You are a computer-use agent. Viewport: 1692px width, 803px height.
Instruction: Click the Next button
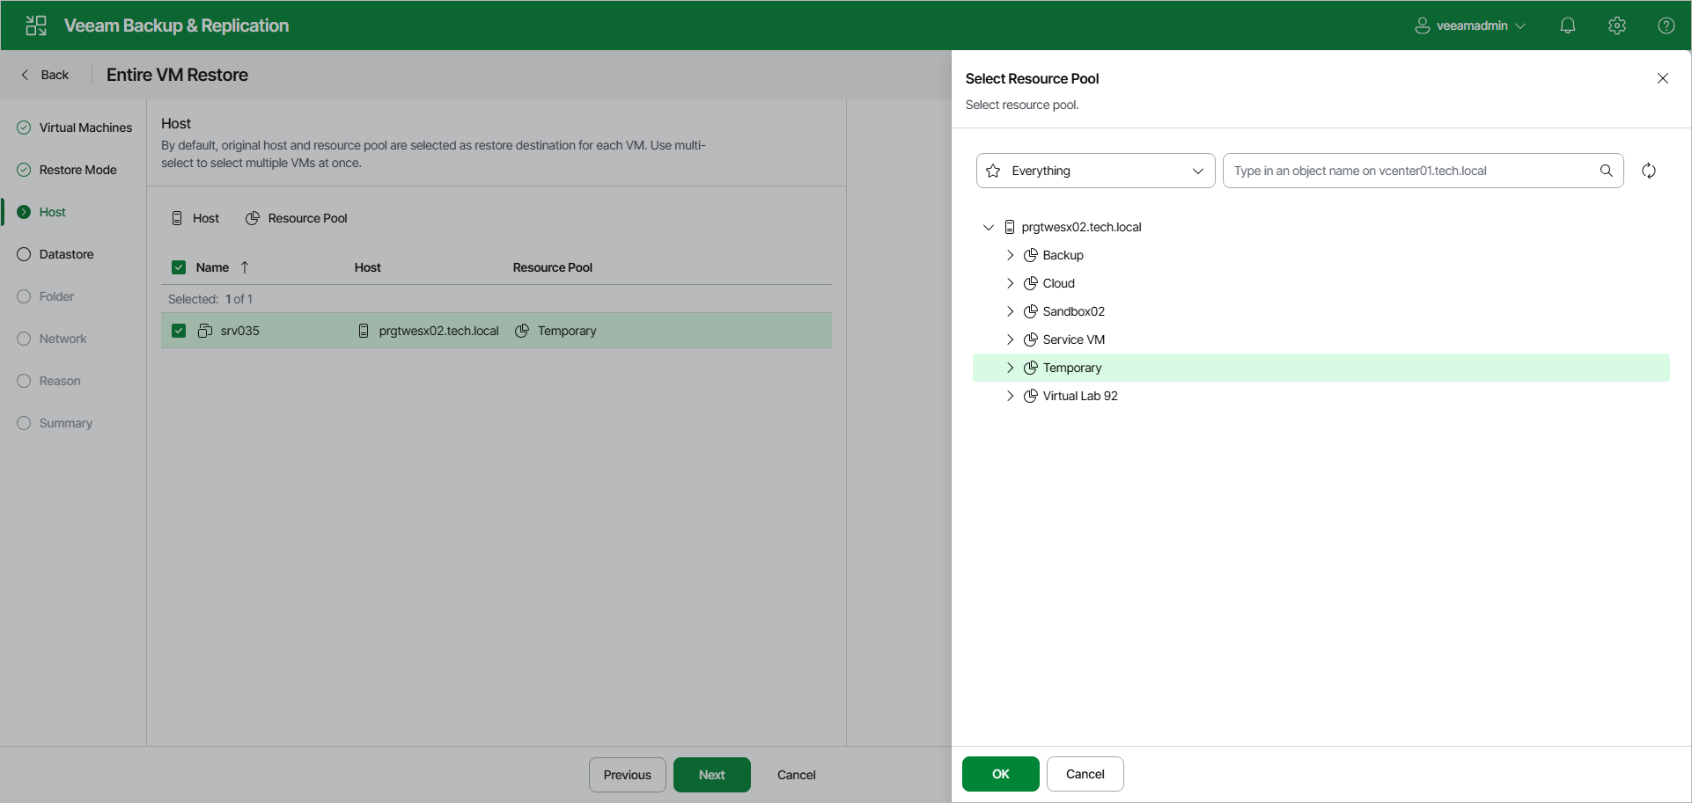[x=712, y=775]
